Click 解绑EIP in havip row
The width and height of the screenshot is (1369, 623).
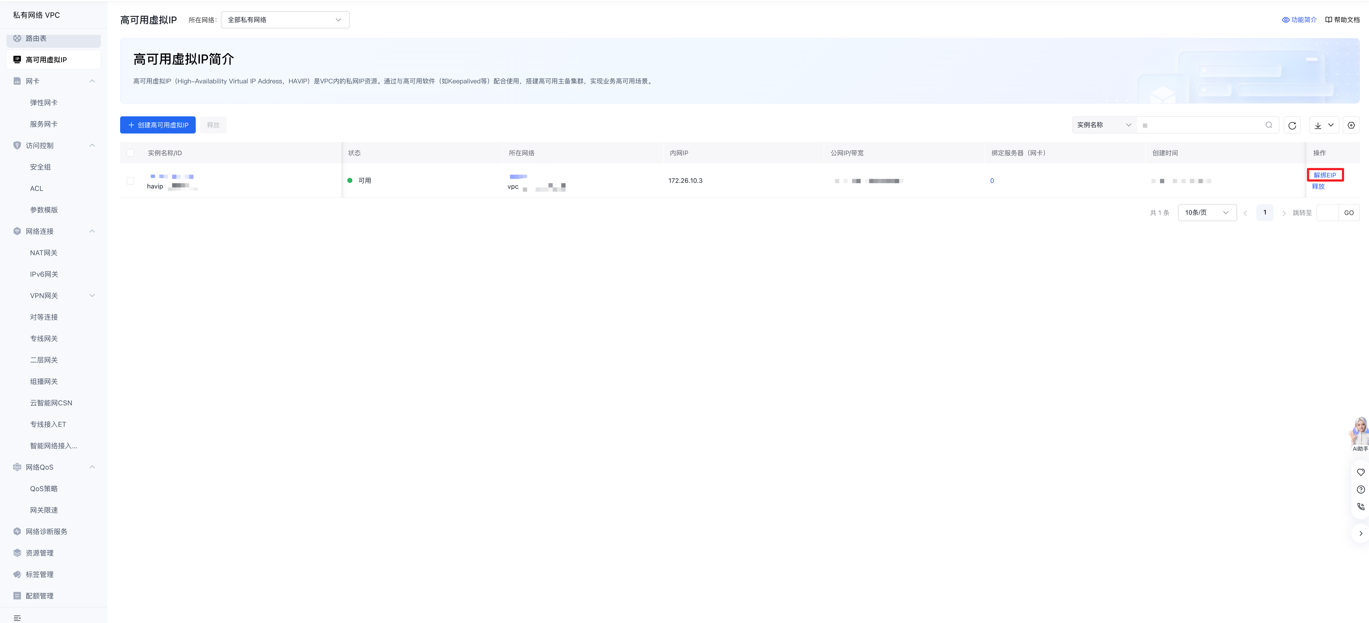coord(1325,175)
